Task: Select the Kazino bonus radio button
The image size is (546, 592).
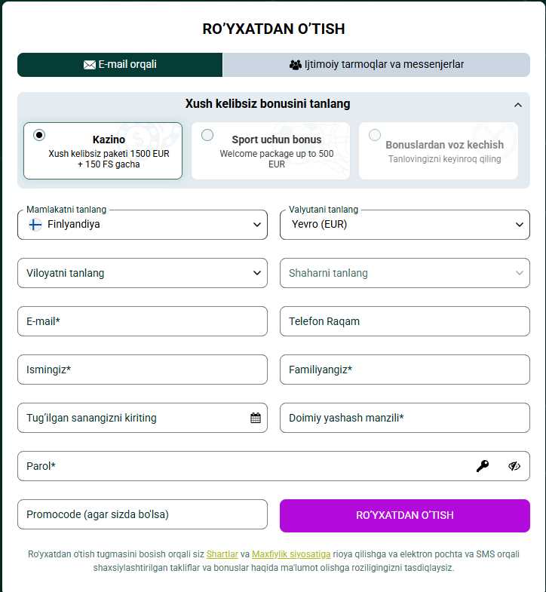Action: (x=39, y=135)
